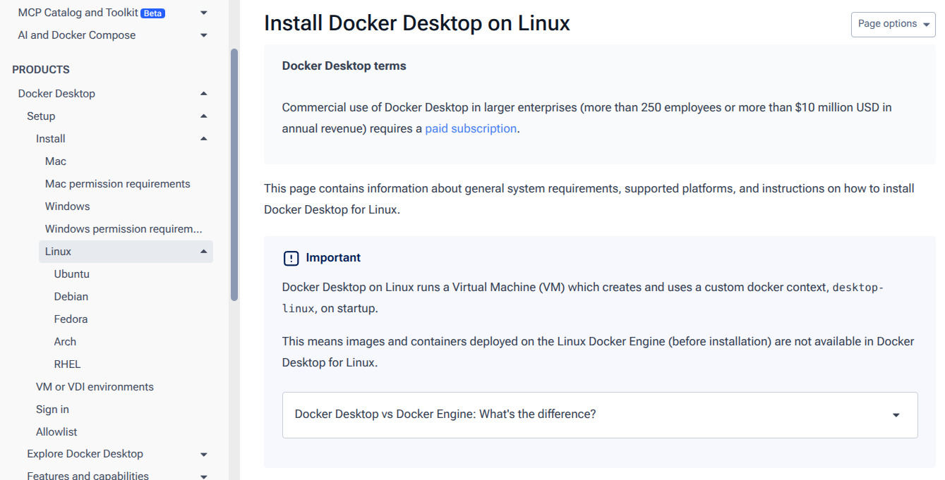Viewport: 945px width, 480px height.
Task: Click the sidebar vertical scrollbar
Action: [x=234, y=175]
